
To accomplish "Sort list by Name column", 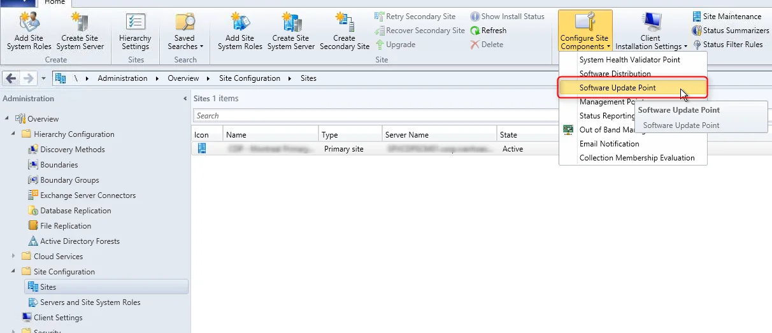I will [x=271, y=134].
